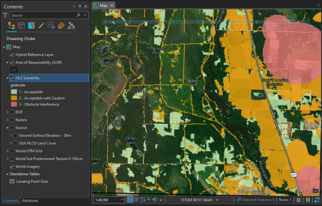Collapse the Source group
This screenshot has height=206, width=322.
click(7, 127)
